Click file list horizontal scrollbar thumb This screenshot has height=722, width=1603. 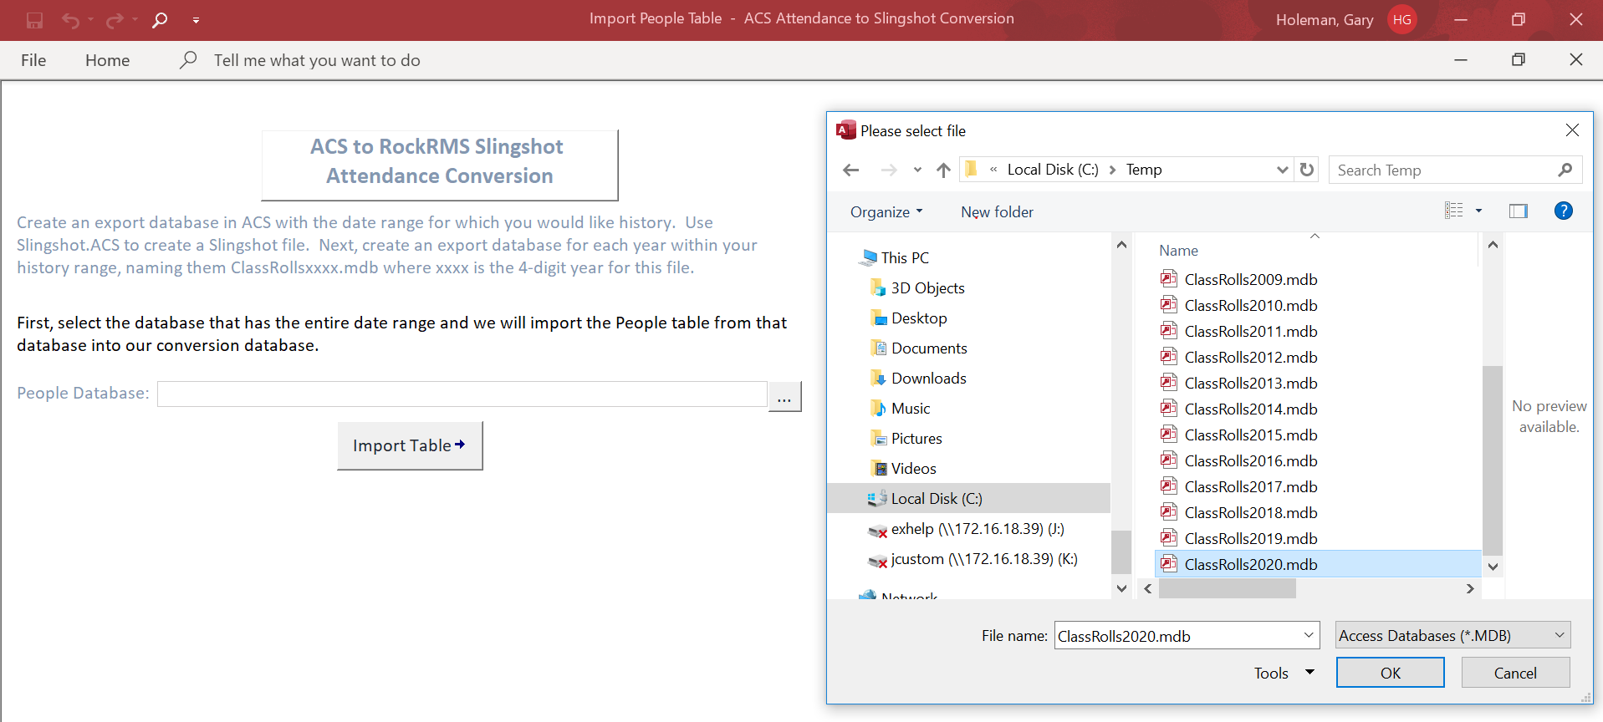(x=1228, y=589)
